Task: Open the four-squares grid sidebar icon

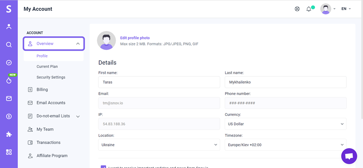Action: click(9, 152)
